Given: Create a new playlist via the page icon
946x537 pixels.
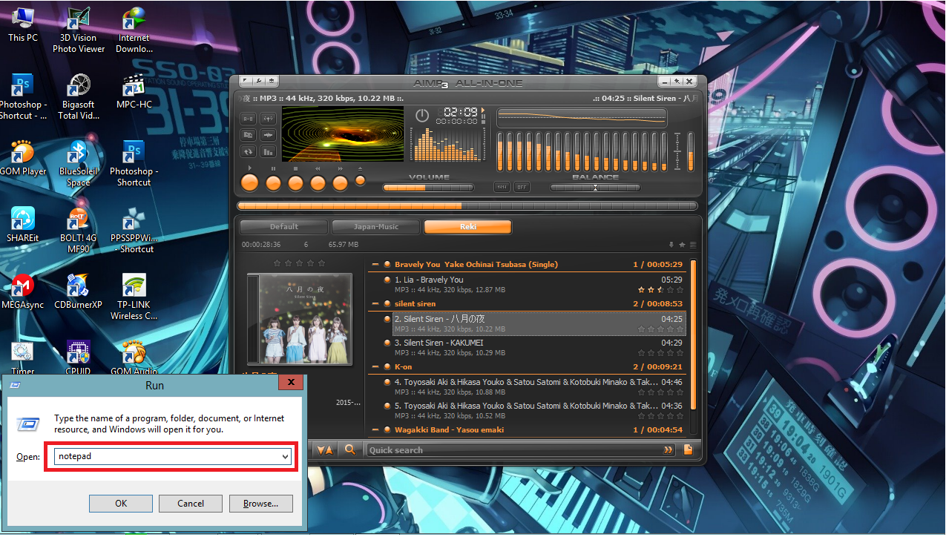Looking at the screenshot, I should [686, 449].
